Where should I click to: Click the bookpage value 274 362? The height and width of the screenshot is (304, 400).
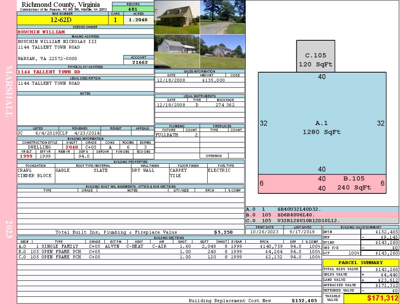point(225,105)
